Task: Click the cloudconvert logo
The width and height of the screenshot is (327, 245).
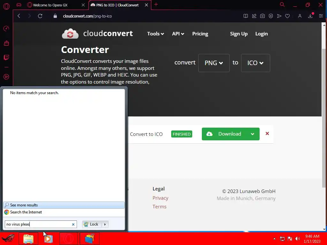Action: point(97,33)
